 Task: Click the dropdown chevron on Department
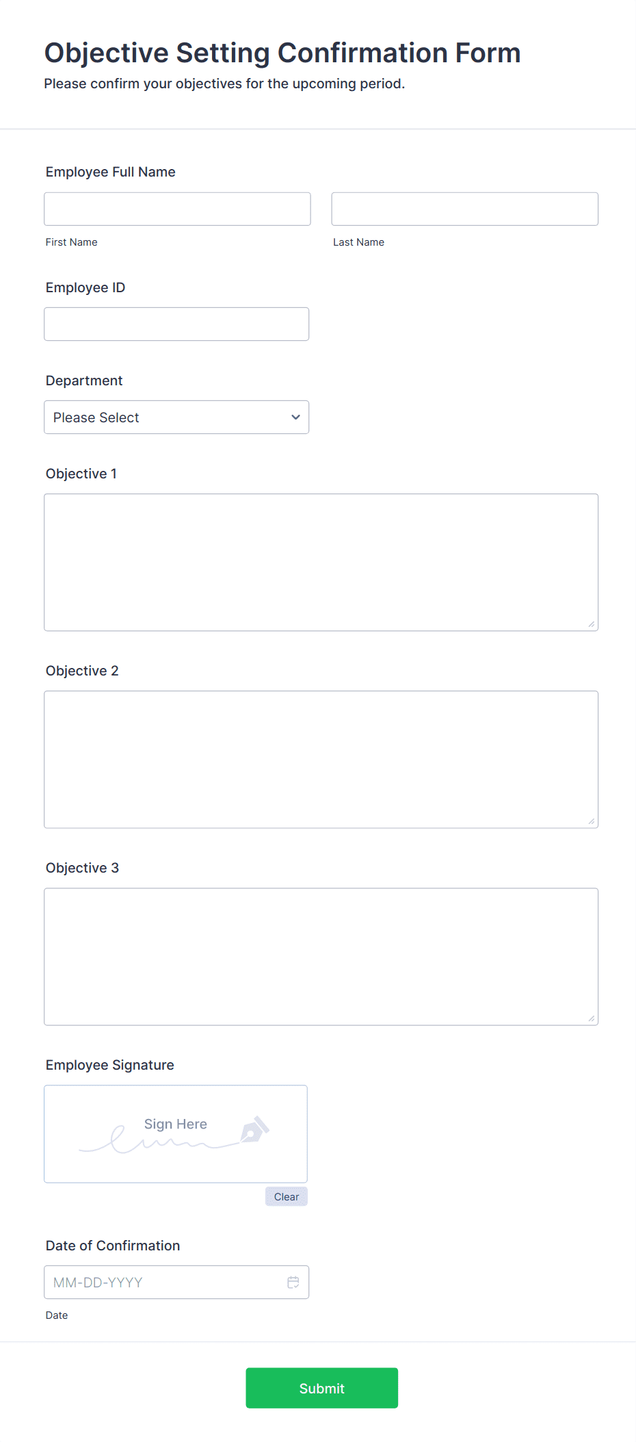[295, 417]
